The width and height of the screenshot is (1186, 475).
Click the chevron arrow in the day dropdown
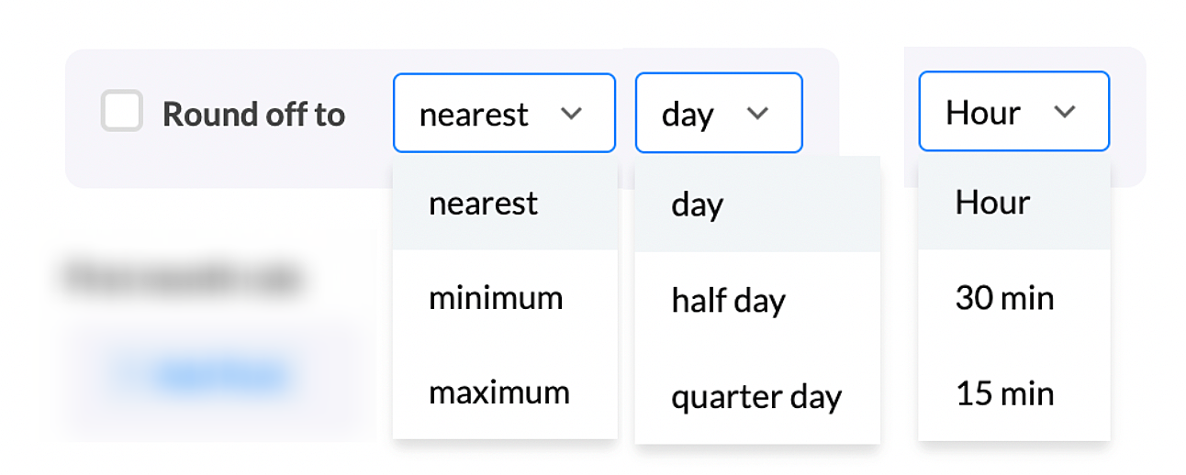[x=756, y=113]
